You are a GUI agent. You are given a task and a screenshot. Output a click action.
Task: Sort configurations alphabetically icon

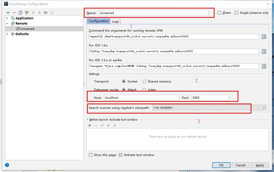(52, 13)
